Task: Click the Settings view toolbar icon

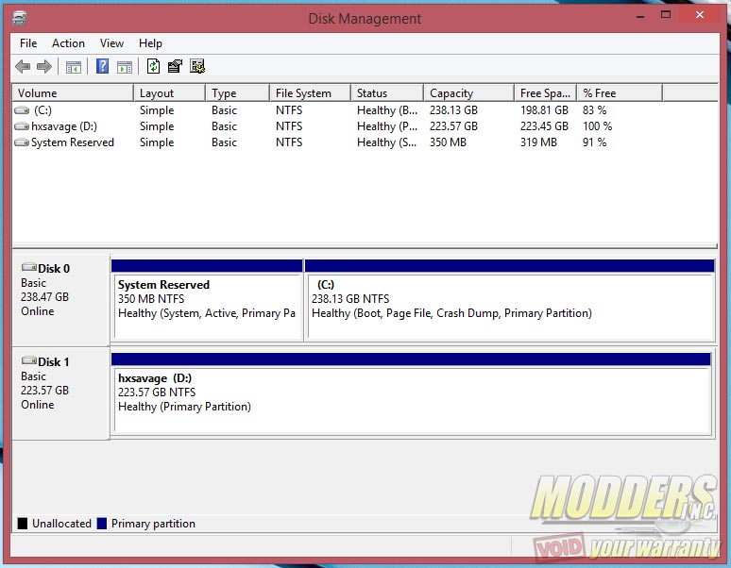Action: click(197, 66)
